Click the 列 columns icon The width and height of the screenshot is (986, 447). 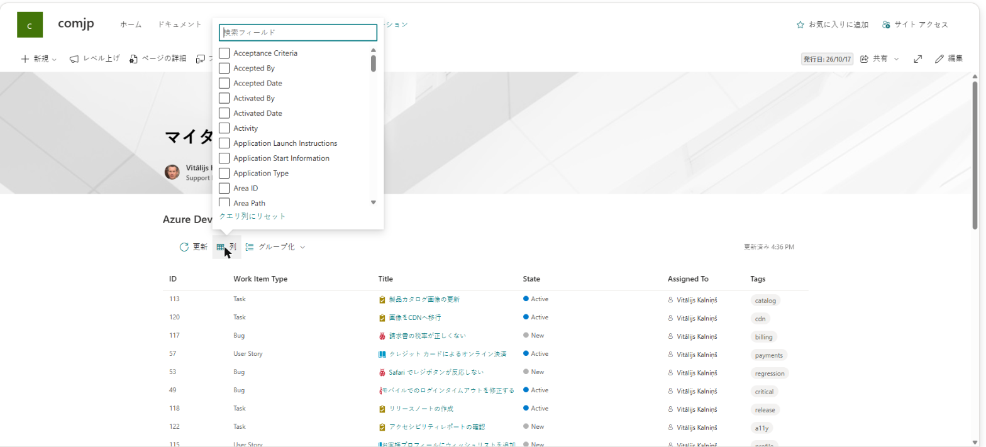(x=221, y=247)
